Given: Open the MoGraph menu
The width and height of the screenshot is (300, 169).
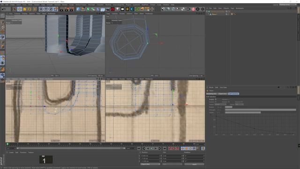Looking at the screenshot, I should pos(91,5).
